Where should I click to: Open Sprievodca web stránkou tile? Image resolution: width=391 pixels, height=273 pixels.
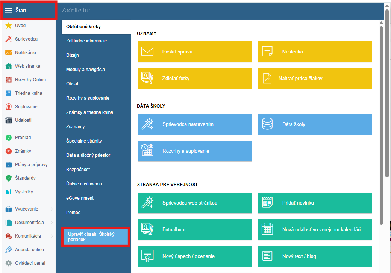coord(195,203)
